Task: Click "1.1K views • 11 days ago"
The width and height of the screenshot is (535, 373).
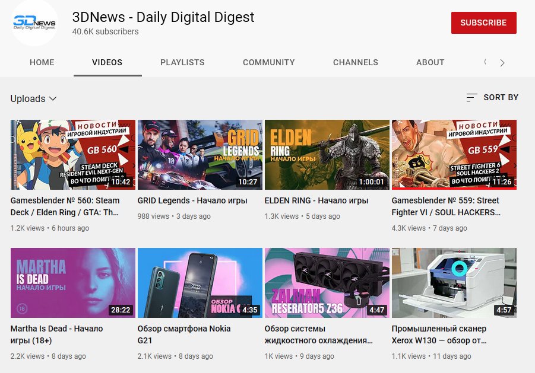Action: coord(431,356)
